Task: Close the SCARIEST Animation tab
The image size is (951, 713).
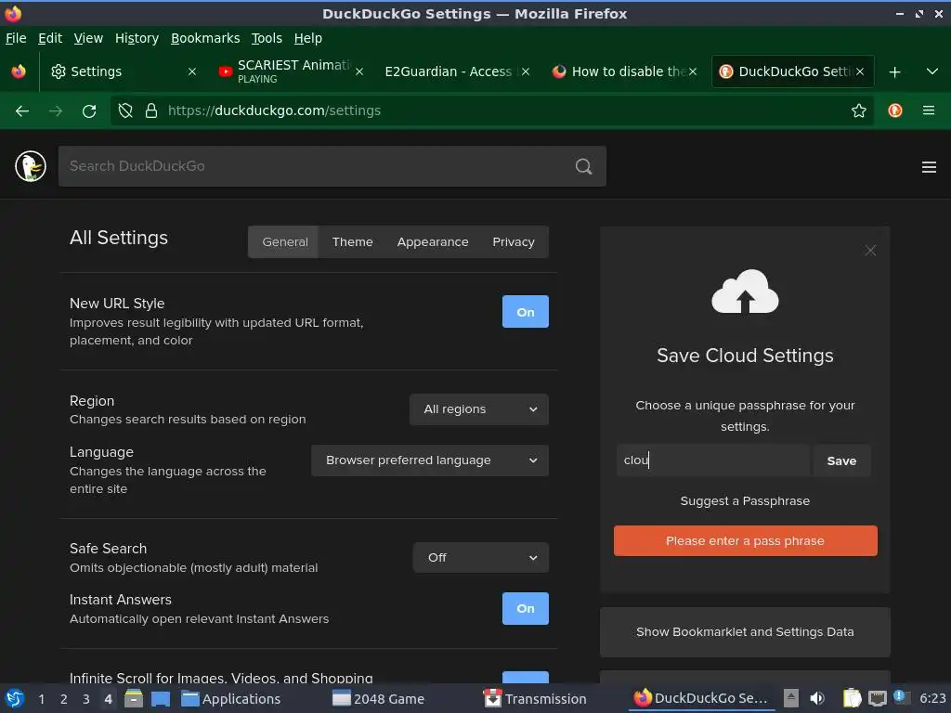Action: (359, 71)
